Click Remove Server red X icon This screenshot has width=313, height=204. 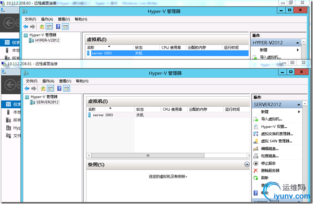256,170
